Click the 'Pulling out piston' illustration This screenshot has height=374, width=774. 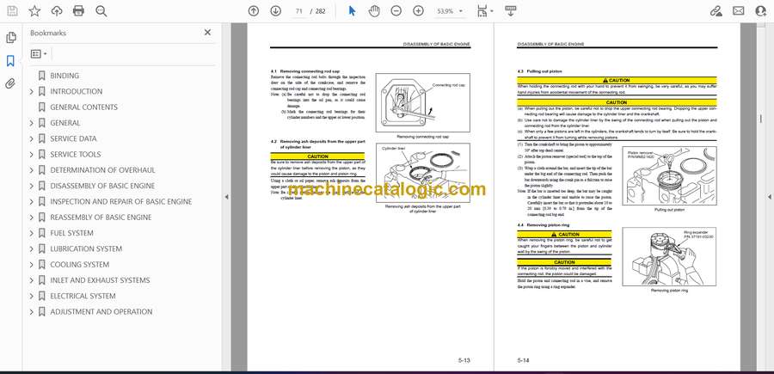tap(669, 175)
